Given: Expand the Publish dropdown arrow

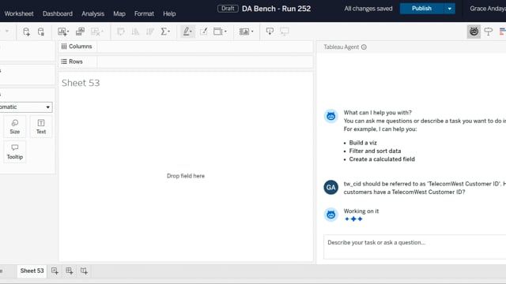Looking at the screenshot, I should [450, 9].
